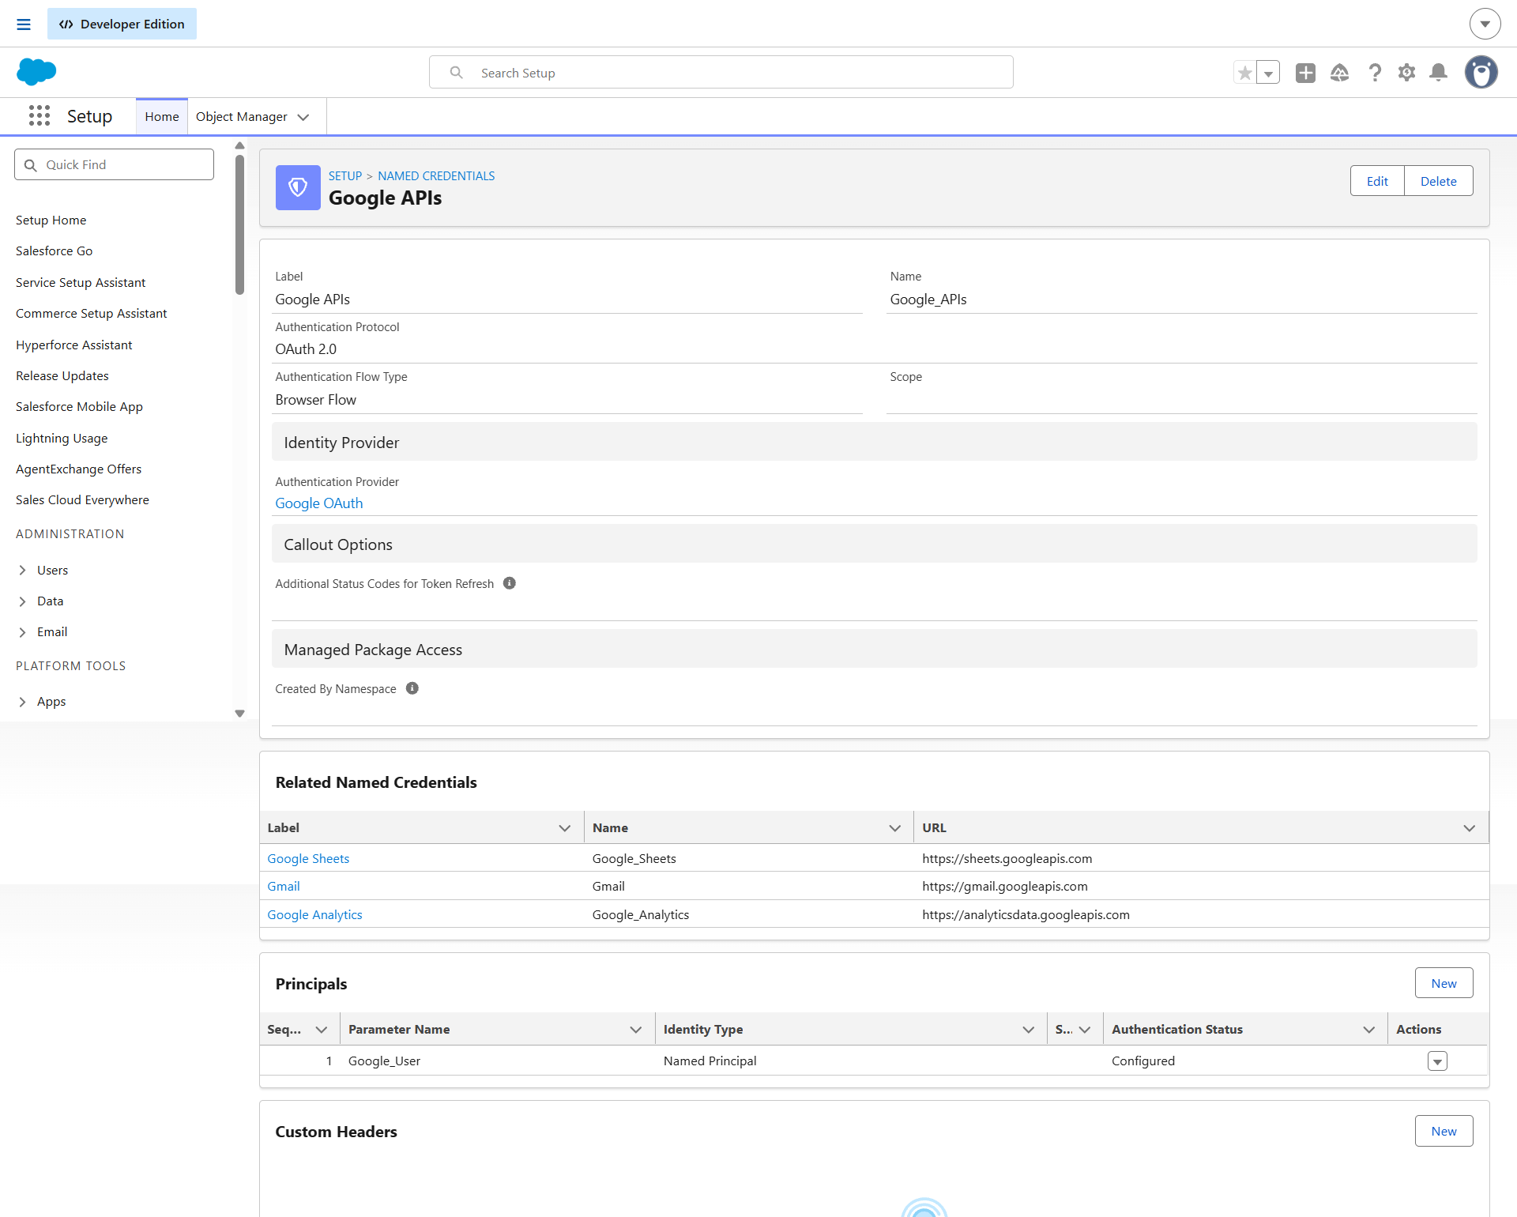The height and width of the screenshot is (1217, 1517).
Task: Click the sidebar scroll-up arrow
Action: point(239,145)
